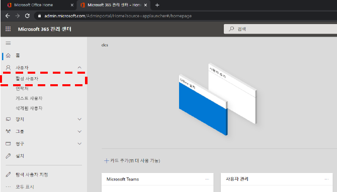The image size is (337, 192).
Task: Collapse the 사용자 section chevron
Action: point(79,68)
